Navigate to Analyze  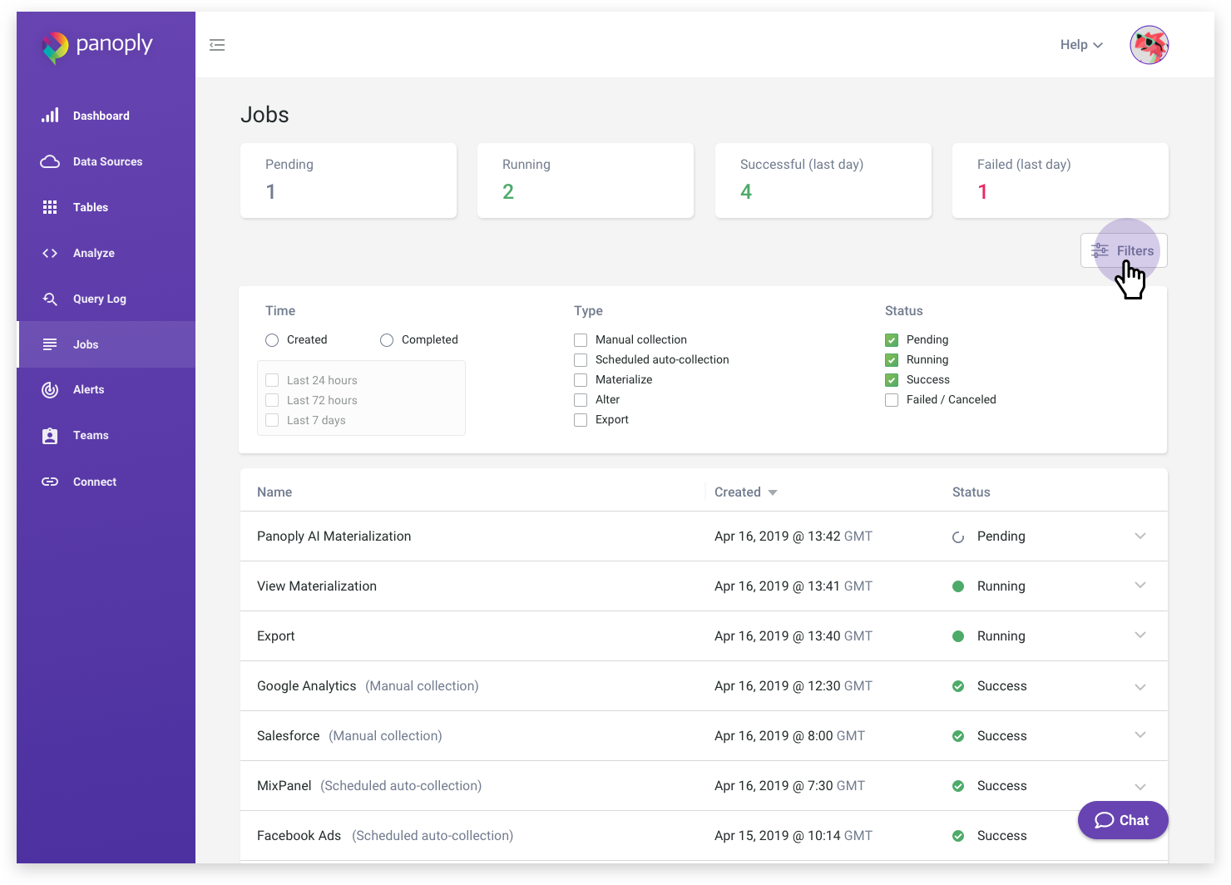106,253
